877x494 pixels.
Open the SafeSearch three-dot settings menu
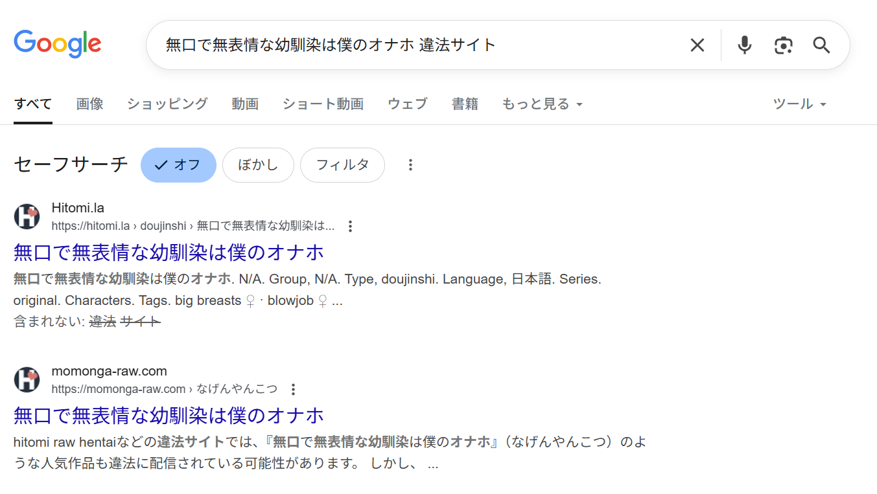coord(410,165)
